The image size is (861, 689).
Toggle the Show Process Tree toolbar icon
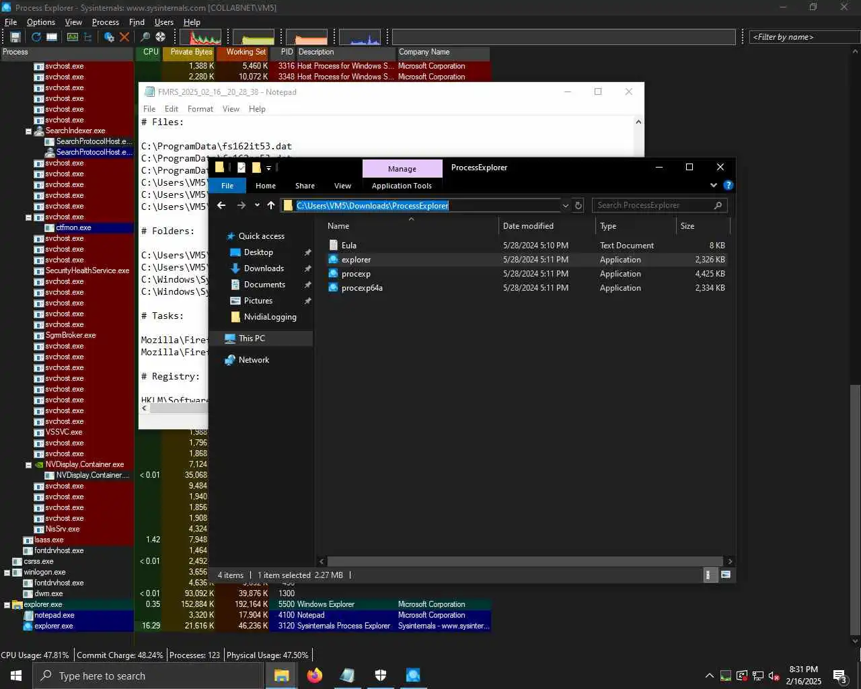[87, 37]
